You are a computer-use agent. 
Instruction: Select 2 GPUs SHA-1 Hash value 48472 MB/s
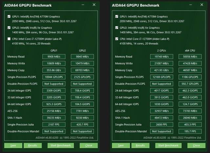(x=161, y=118)
